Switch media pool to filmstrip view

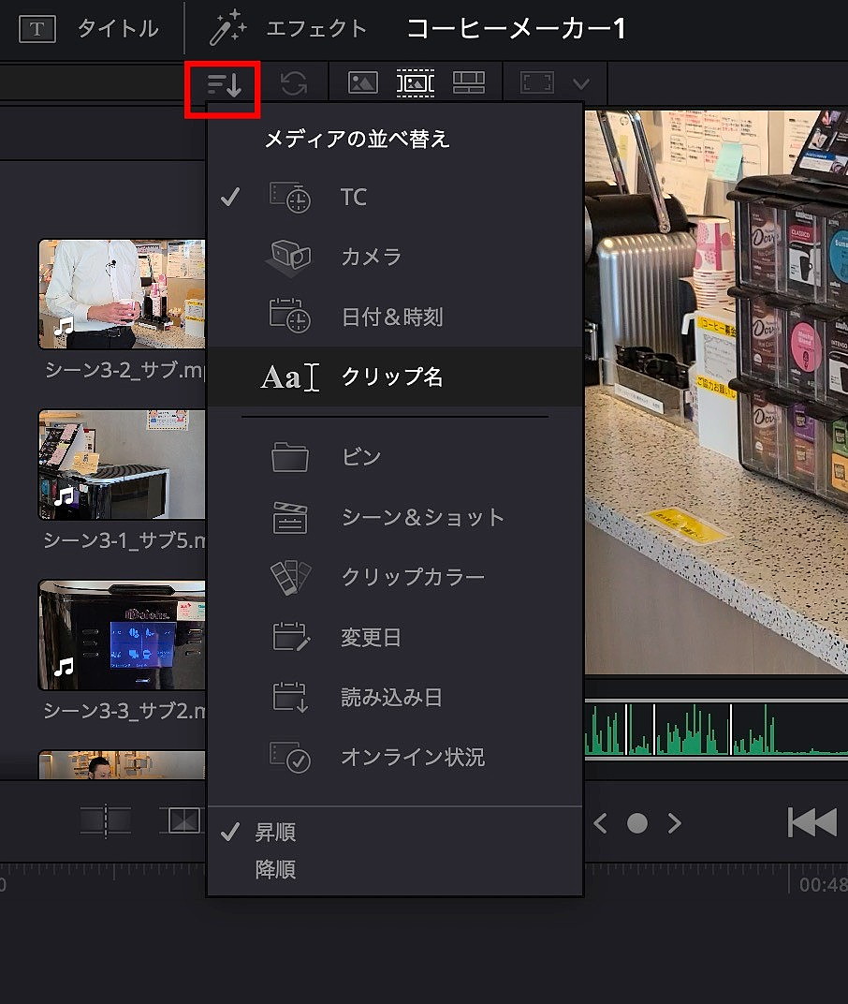pos(415,82)
